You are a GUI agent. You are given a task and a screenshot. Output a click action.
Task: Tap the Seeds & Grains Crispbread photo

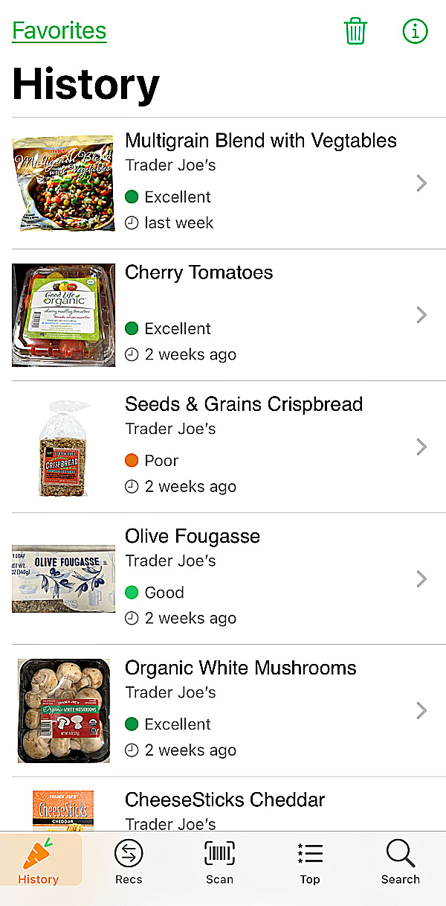64,448
